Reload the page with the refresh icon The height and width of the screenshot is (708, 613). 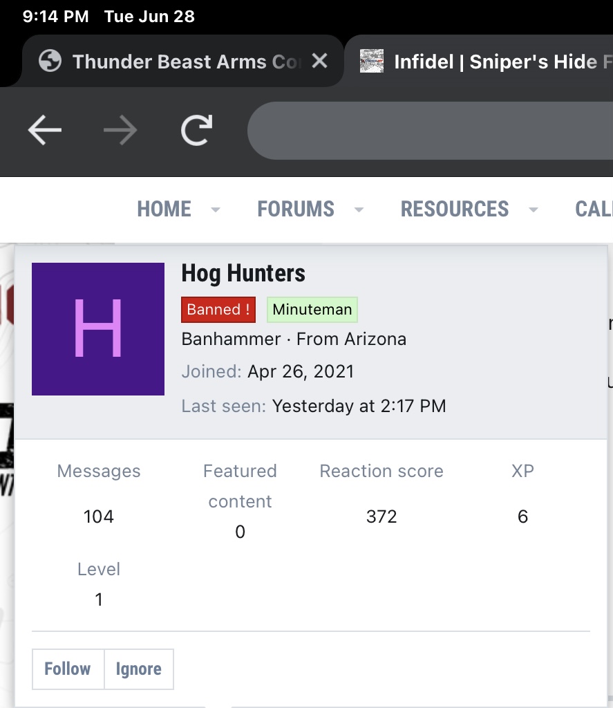pos(196,130)
